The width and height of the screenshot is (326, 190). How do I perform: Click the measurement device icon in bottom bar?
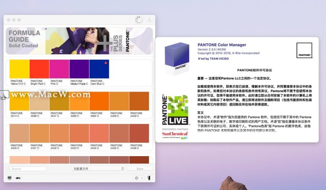point(18,178)
